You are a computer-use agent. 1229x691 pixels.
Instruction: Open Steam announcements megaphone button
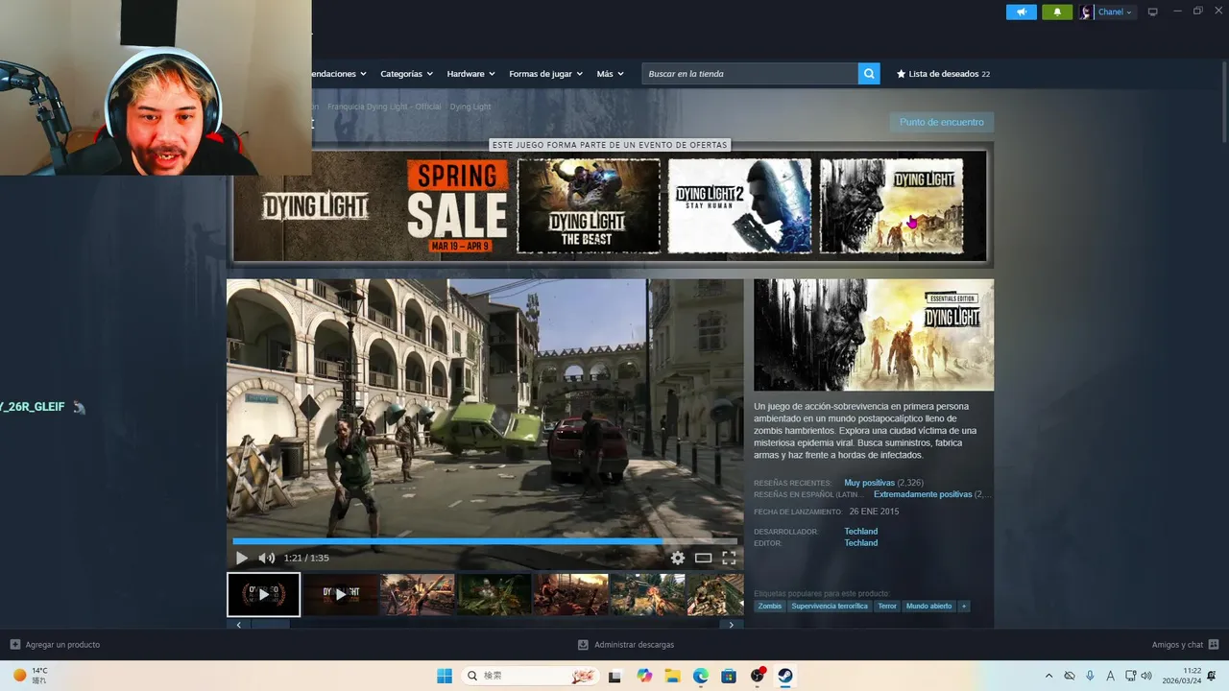pos(1021,12)
